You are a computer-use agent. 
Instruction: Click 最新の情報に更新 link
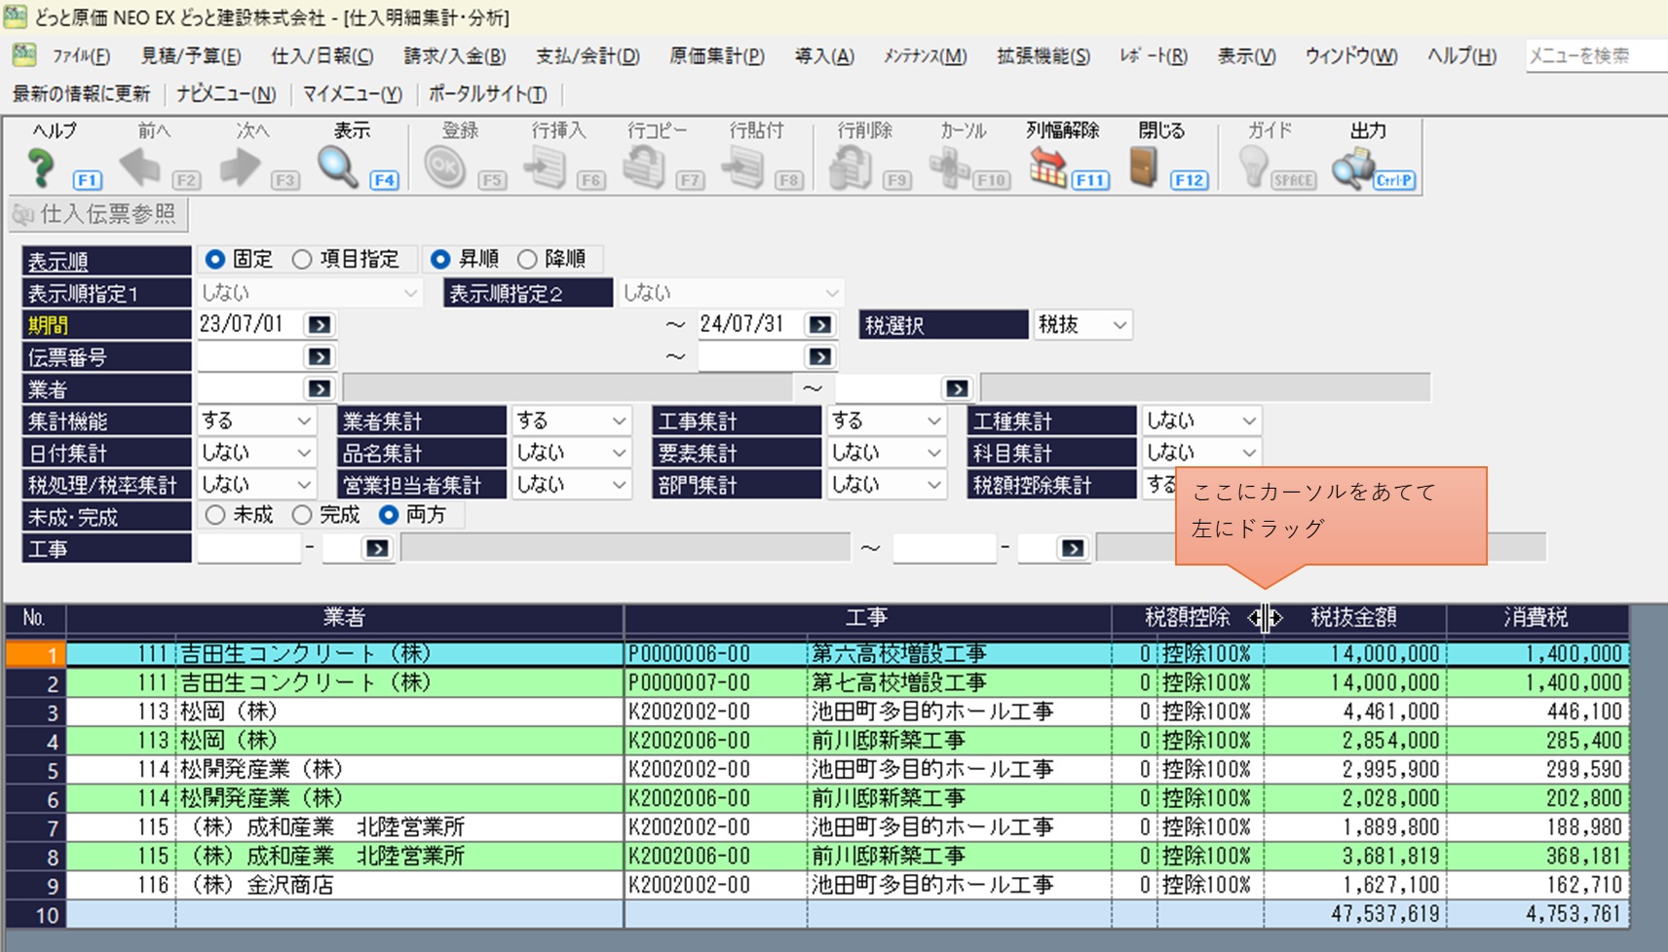pyautogui.click(x=81, y=94)
